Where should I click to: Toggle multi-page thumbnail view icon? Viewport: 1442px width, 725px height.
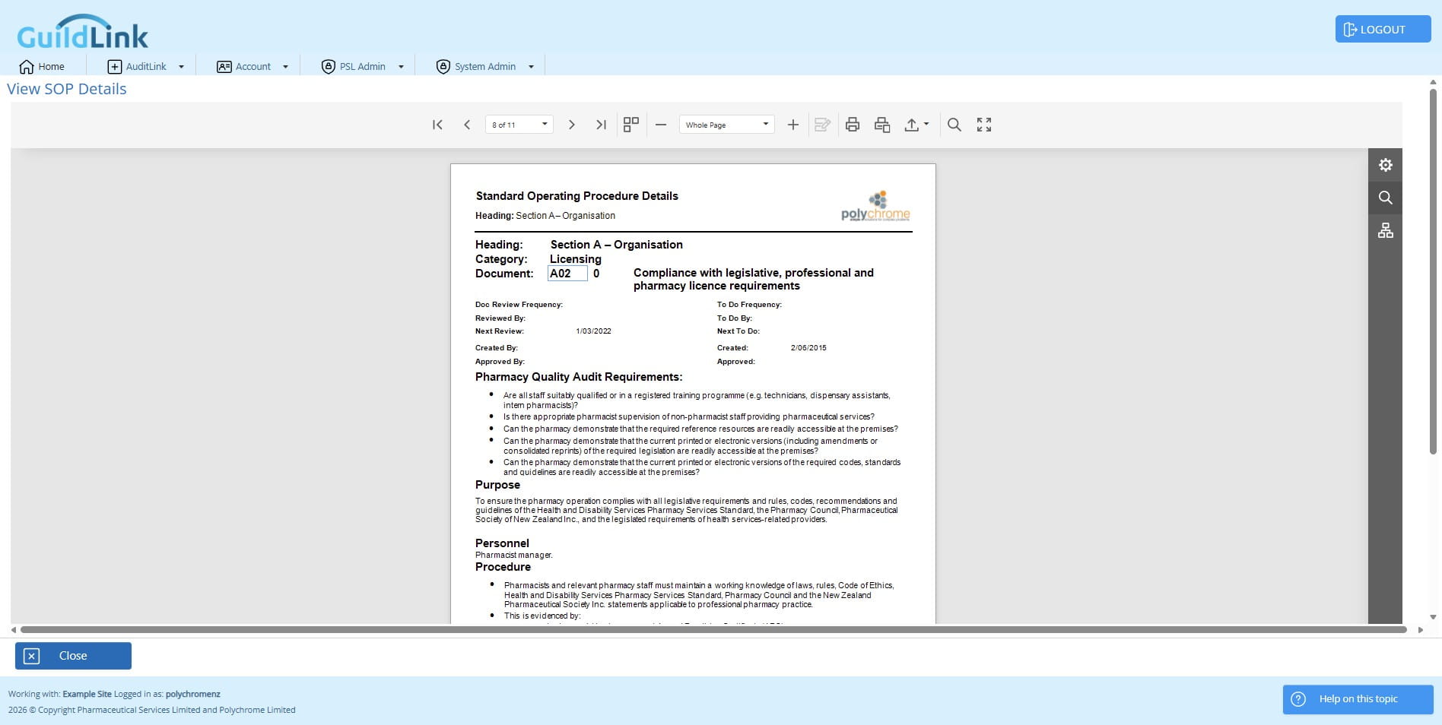coord(630,125)
